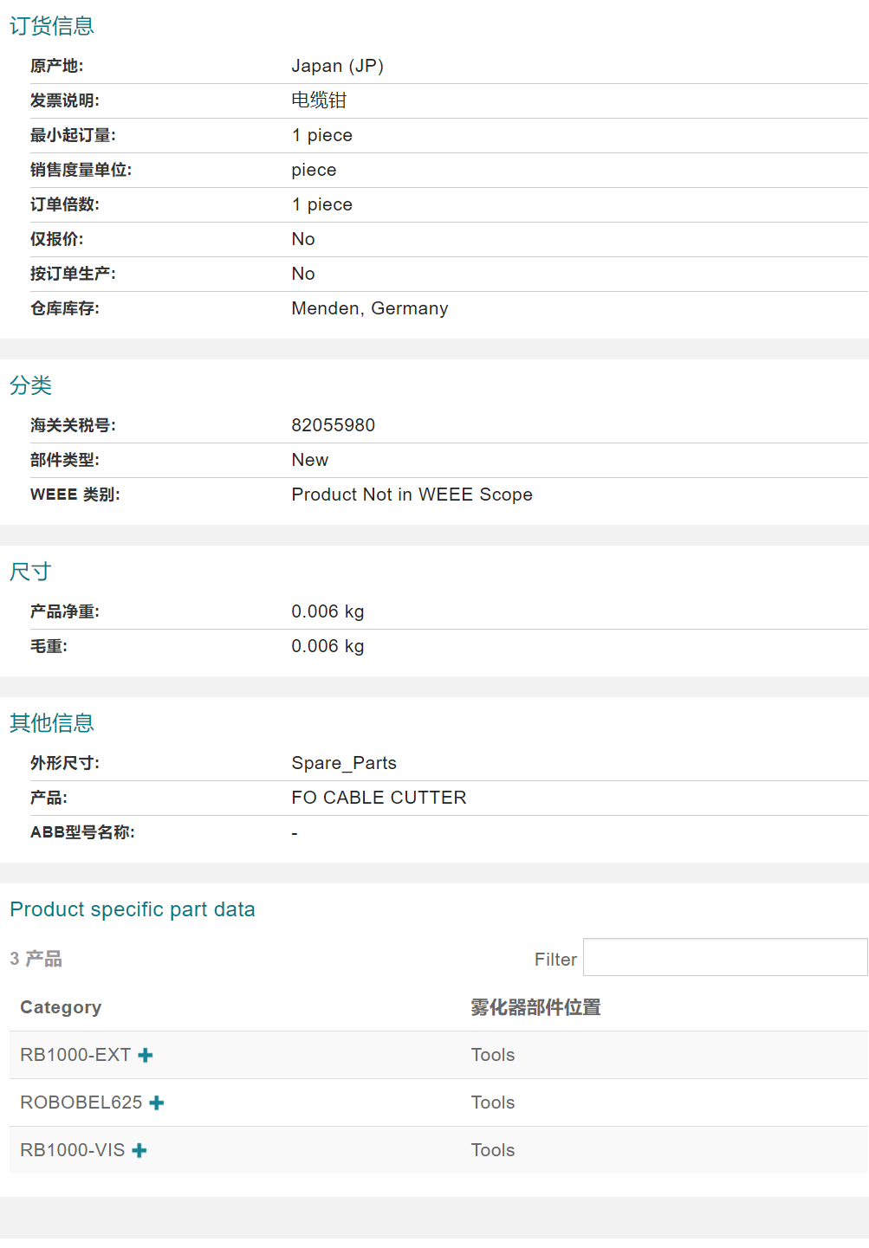
Task: Select the RB1000-VIS category name
Action: (x=73, y=1150)
